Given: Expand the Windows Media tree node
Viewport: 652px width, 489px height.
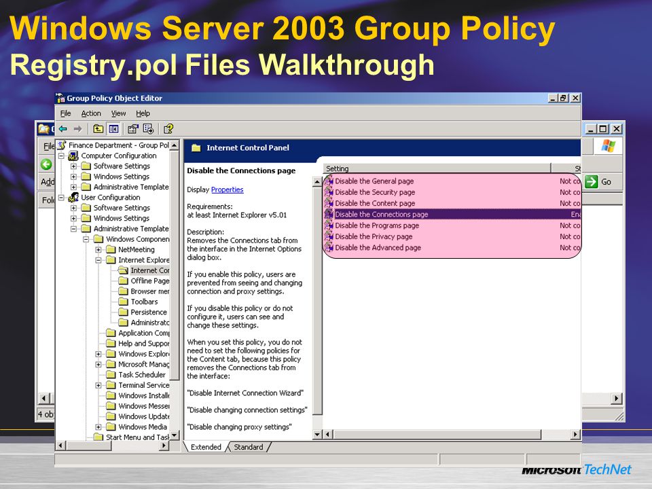Looking at the screenshot, I should [98, 427].
